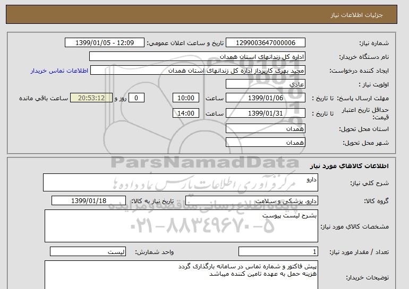Select the quantity field showing 1
409x289 pixels.
coord(278,252)
